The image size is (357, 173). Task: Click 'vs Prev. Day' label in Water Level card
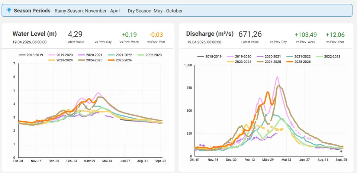103,42
